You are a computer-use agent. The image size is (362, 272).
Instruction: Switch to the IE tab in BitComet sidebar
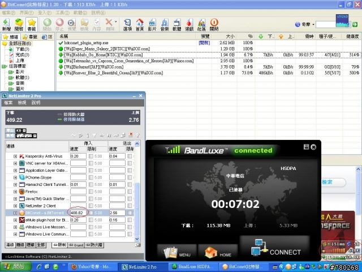(48, 37)
